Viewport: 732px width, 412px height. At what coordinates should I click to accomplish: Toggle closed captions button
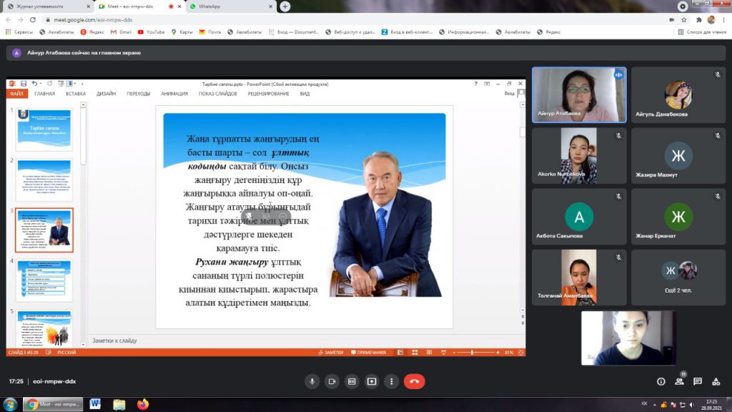pyautogui.click(x=352, y=382)
